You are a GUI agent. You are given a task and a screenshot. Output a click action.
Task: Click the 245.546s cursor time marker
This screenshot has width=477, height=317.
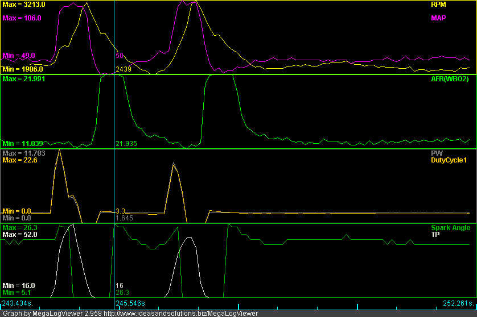131,303
